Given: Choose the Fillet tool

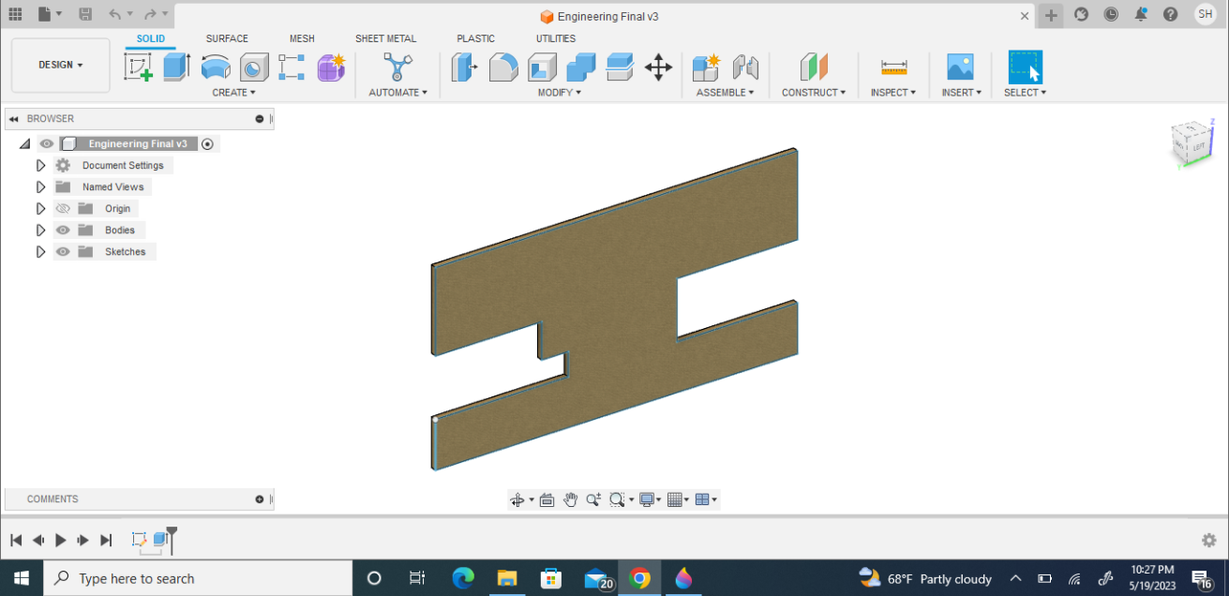Looking at the screenshot, I should [x=504, y=67].
